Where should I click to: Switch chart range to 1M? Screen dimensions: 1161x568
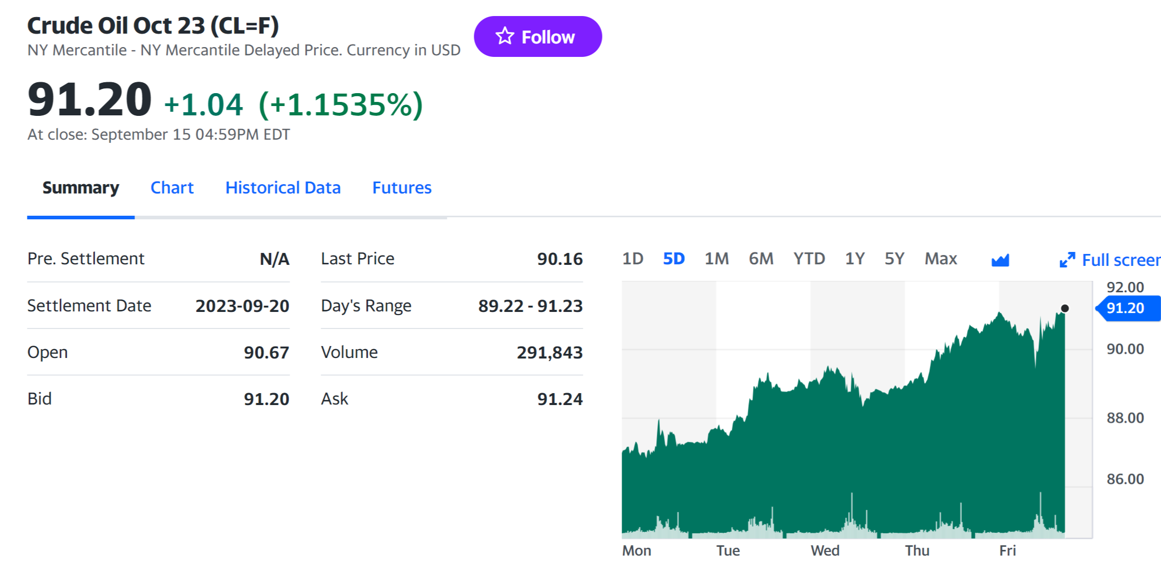(716, 259)
